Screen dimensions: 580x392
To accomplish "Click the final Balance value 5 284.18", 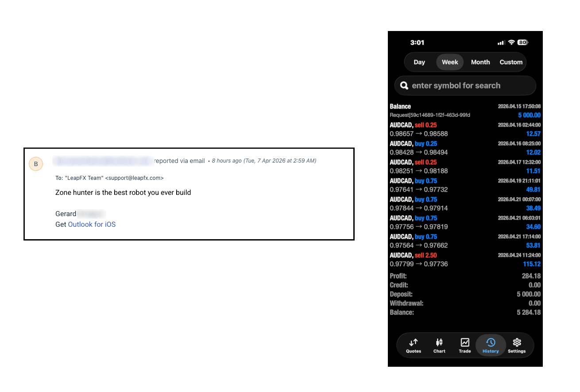I will (529, 312).
